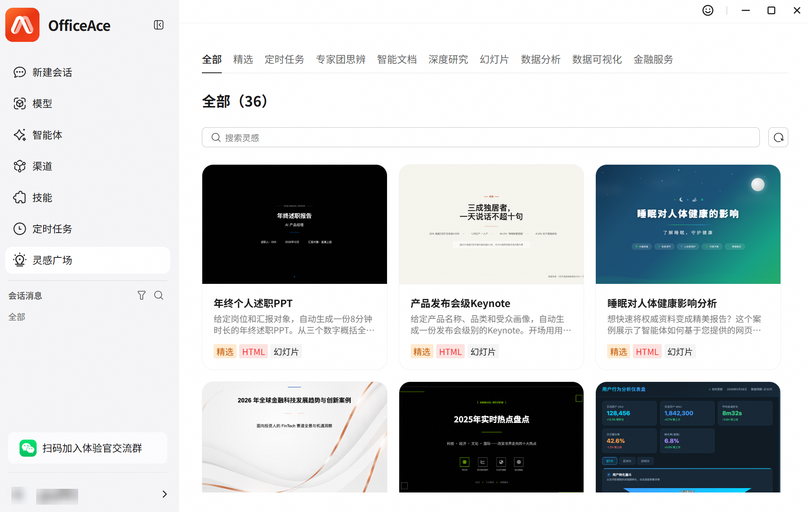Click the 搜索灵感 search field
Viewport: 807px width, 512px height.
tap(481, 137)
